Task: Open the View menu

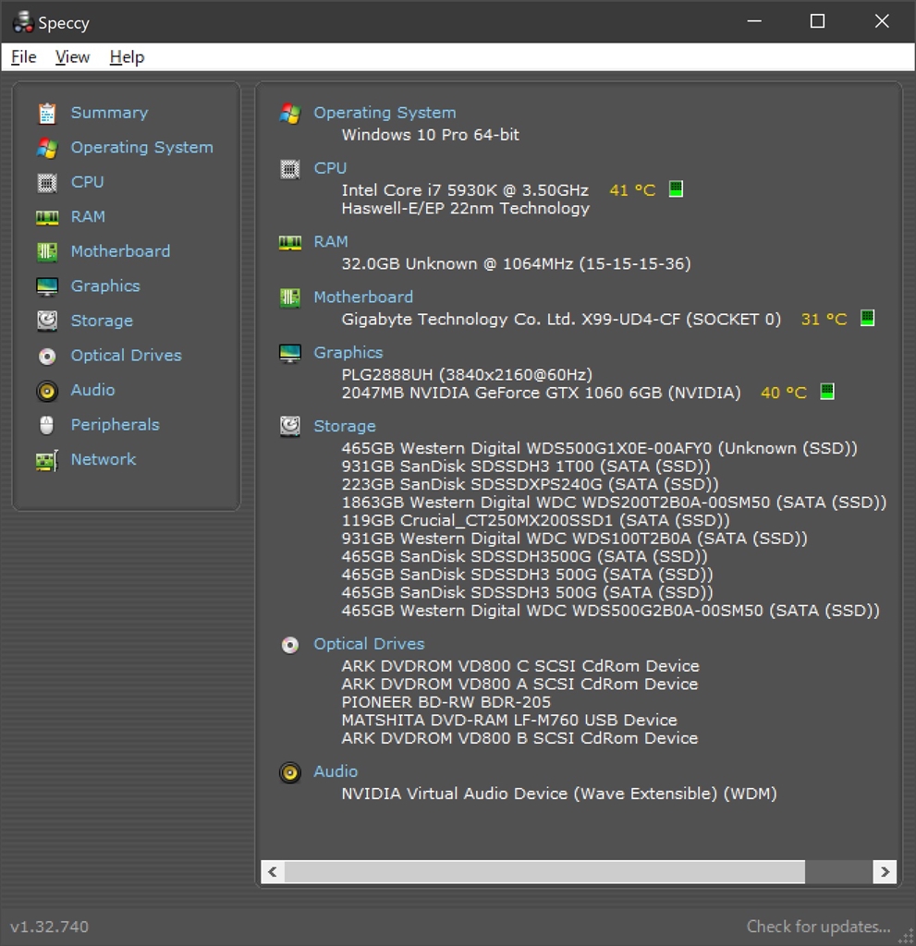Action: pyautogui.click(x=72, y=56)
